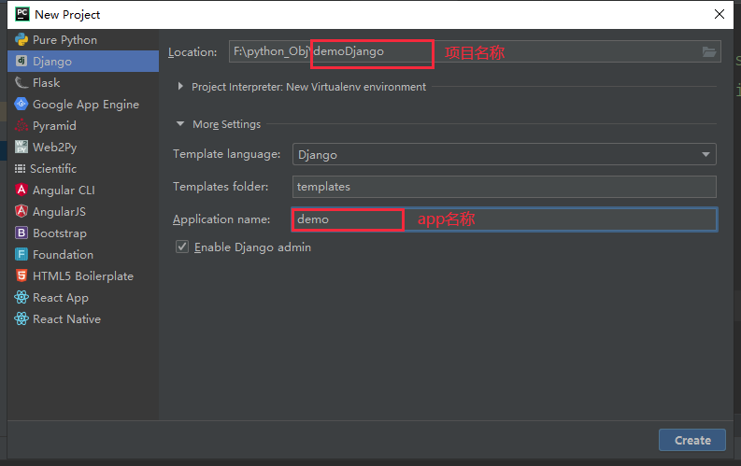This screenshot has width=741, height=466.
Task: Click the PyCharm logo in title bar
Action: pyautogui.click(x=22, y=14)
